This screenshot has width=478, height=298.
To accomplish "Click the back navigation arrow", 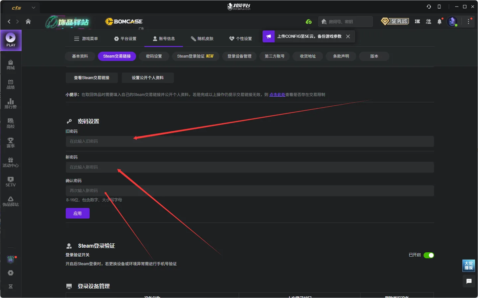I will coord(9,22).
